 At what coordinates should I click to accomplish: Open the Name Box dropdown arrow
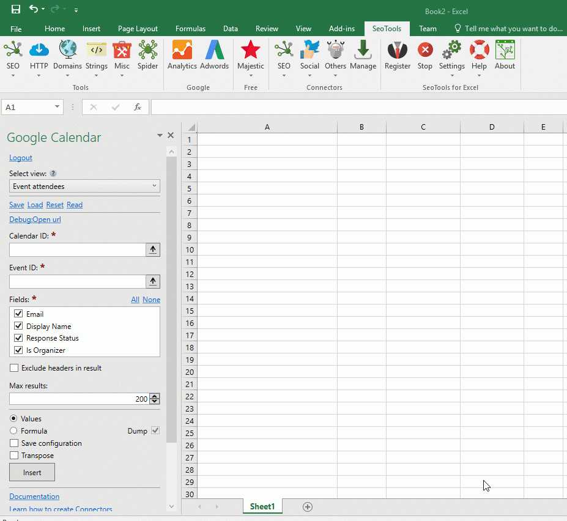(57, 107)
